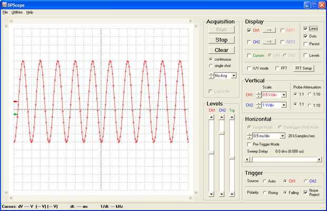
Task: Click Trig level slider down arrow
Action: pyautogui.click(x=232, y=194)
